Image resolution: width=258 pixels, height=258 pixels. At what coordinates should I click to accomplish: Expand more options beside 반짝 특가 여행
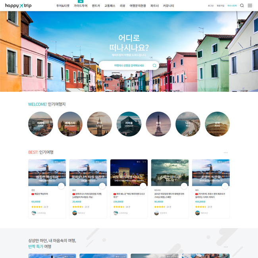(225, 247)
